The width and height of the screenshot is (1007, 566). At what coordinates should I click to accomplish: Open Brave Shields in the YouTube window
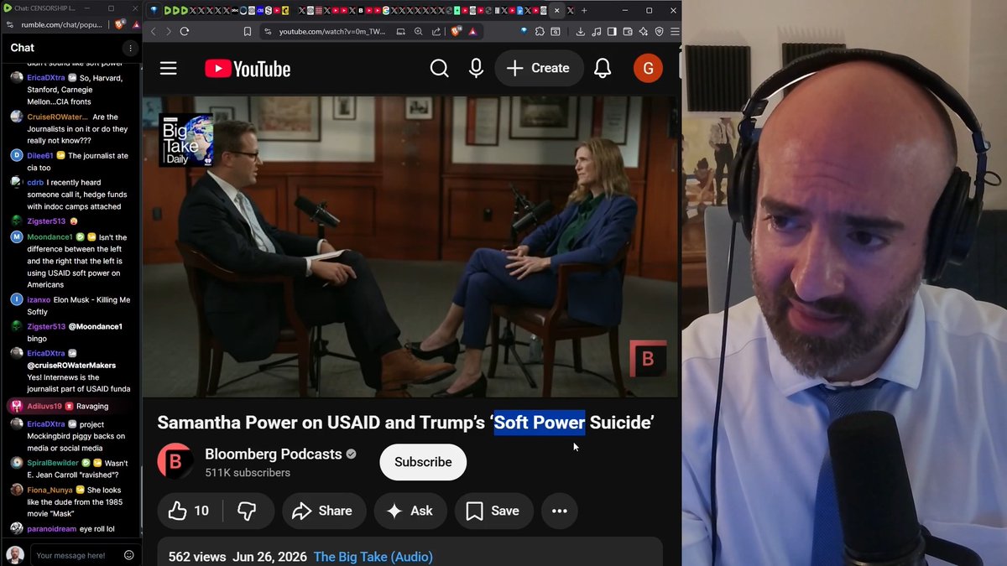[457, 32]
